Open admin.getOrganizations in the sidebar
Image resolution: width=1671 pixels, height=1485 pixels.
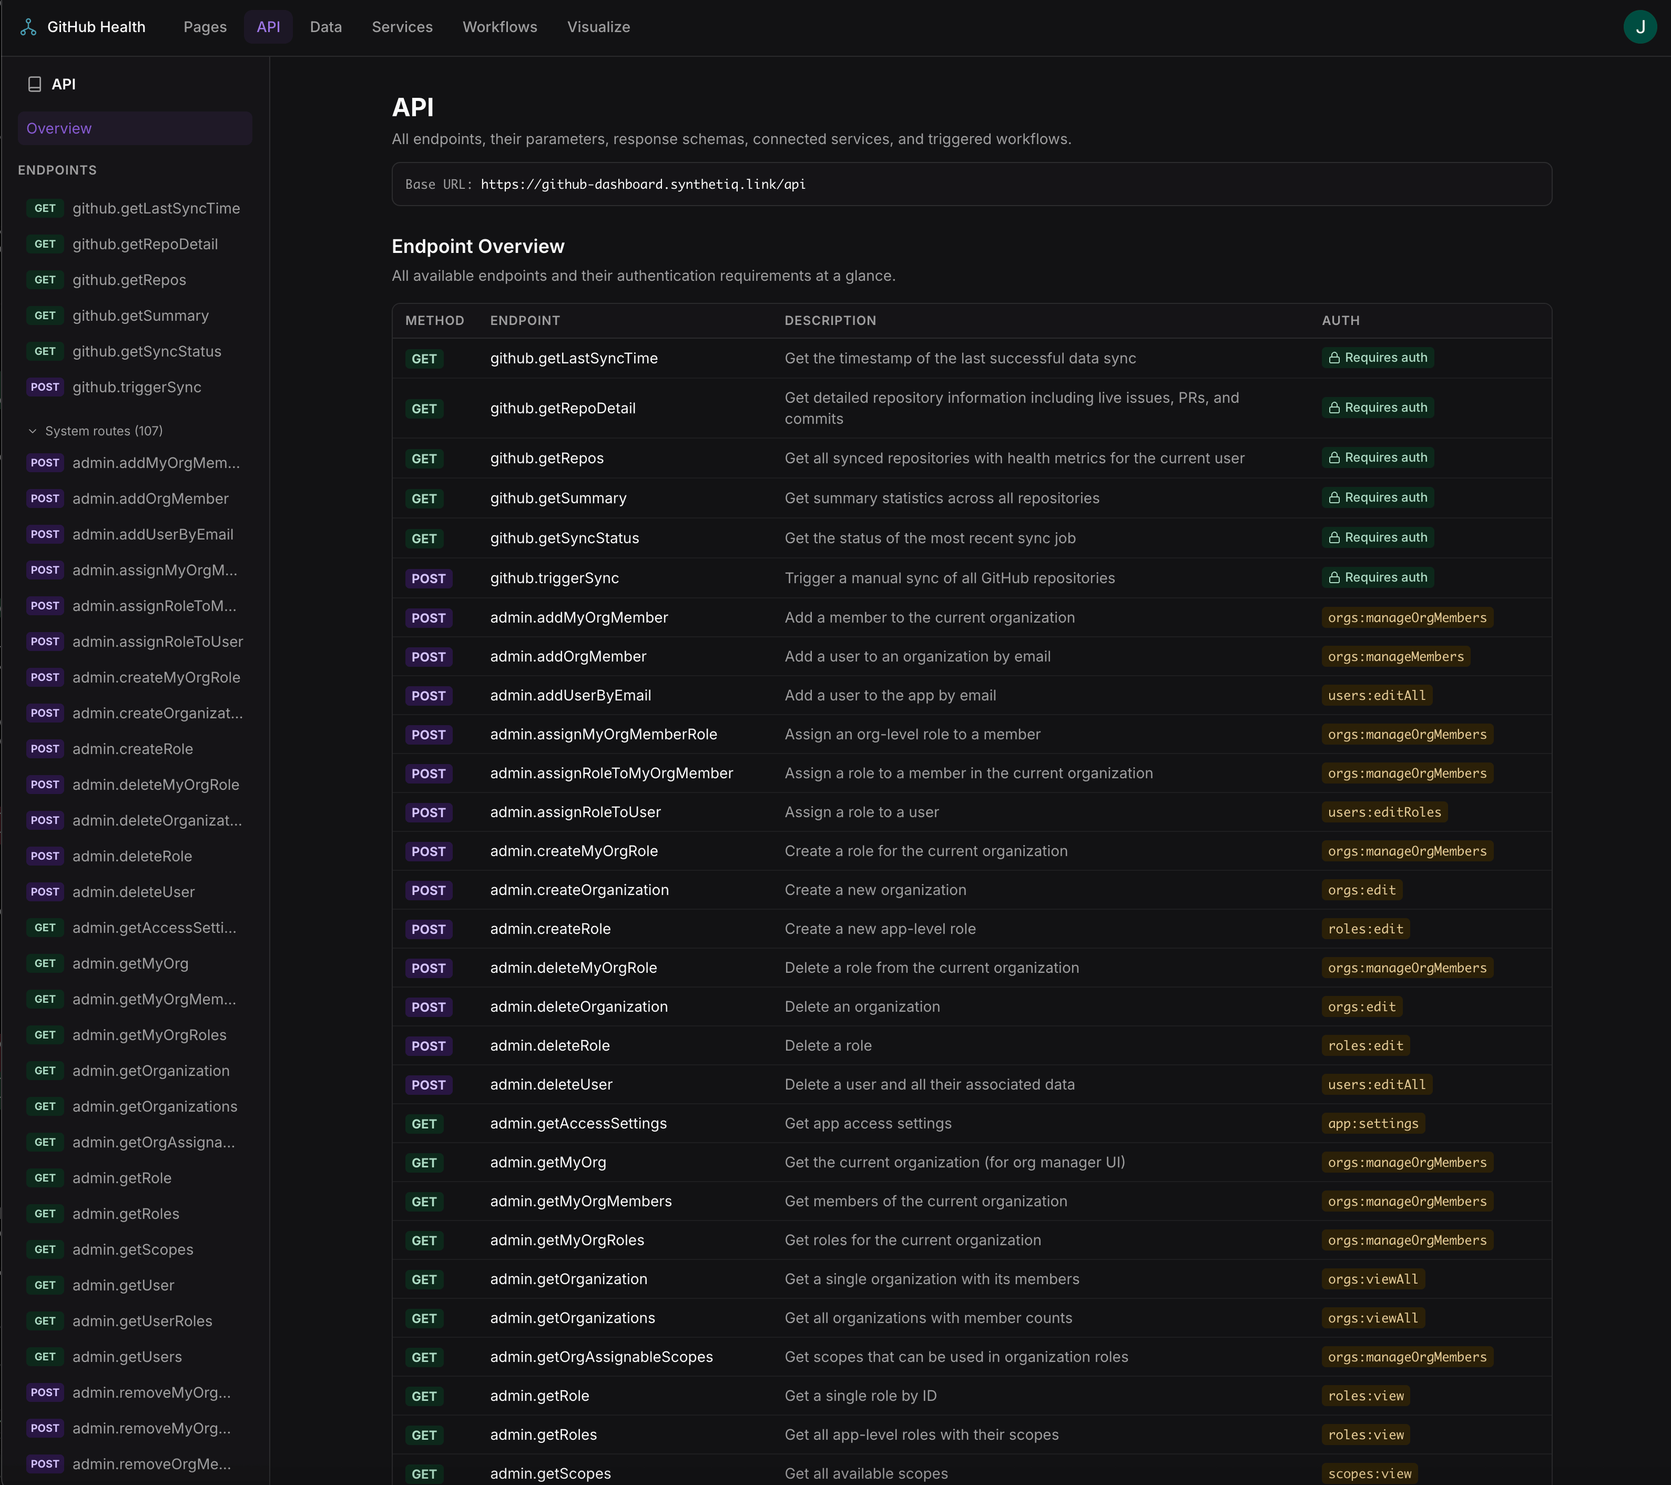tap(135, 1106)
